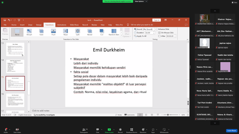Start Video in Zoom
This screenshot has height=134, width=239.
point(17,131)
